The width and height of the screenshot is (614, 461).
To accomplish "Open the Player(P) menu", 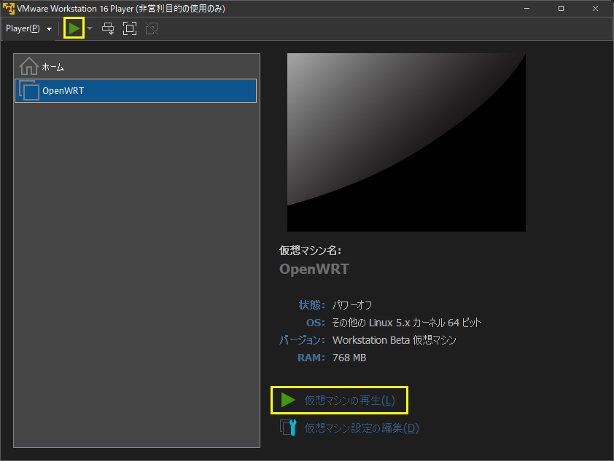I will pos(28,28).
